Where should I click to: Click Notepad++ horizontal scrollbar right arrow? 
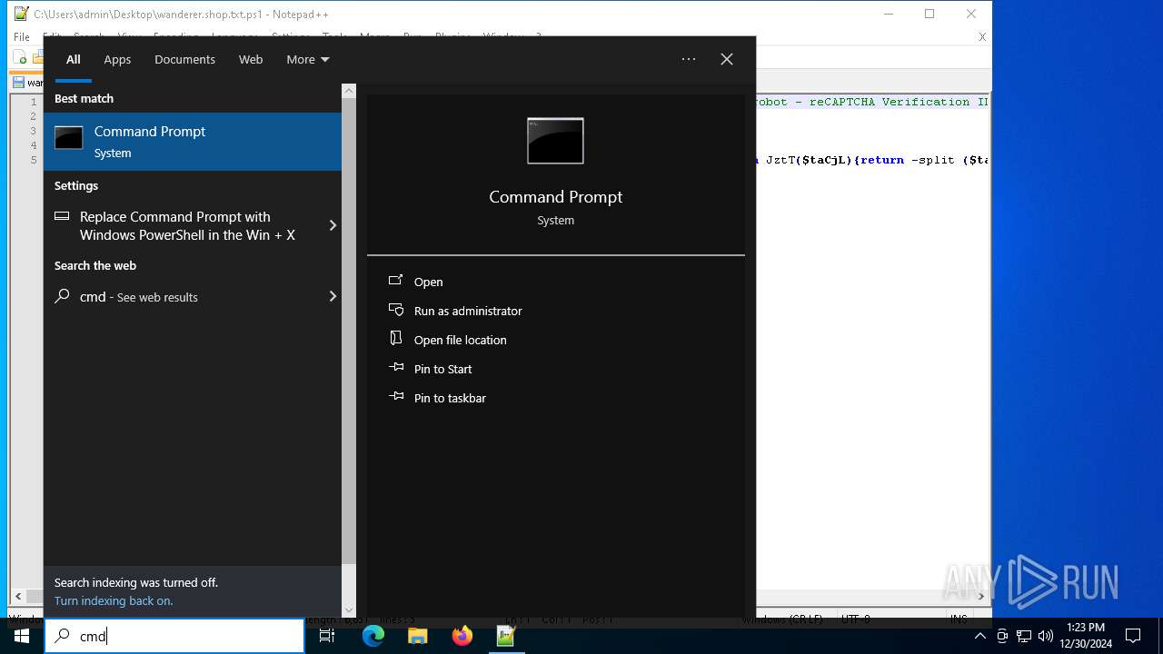click(x=980, y=596)
